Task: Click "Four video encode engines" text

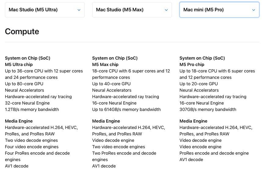Action: click(x=32, y=147)
